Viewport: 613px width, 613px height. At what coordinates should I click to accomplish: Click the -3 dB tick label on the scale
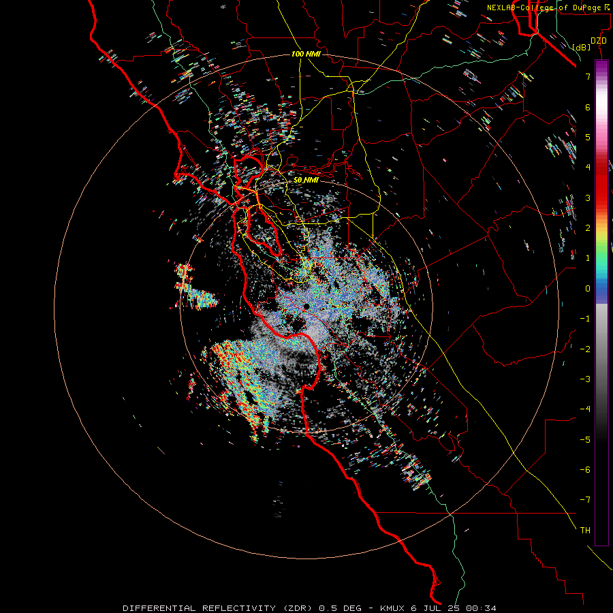pos(585,379)
